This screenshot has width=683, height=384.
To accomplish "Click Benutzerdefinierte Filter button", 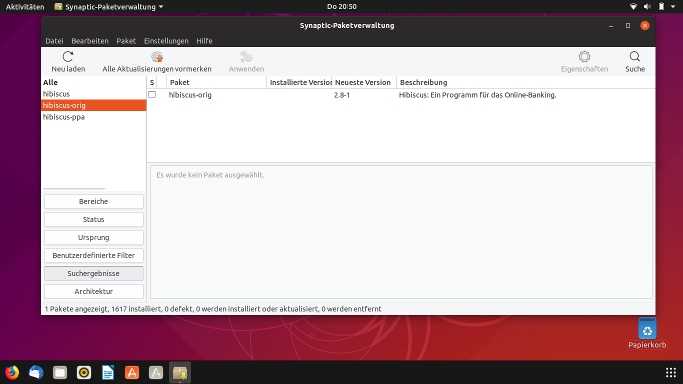I will [93, 255].
